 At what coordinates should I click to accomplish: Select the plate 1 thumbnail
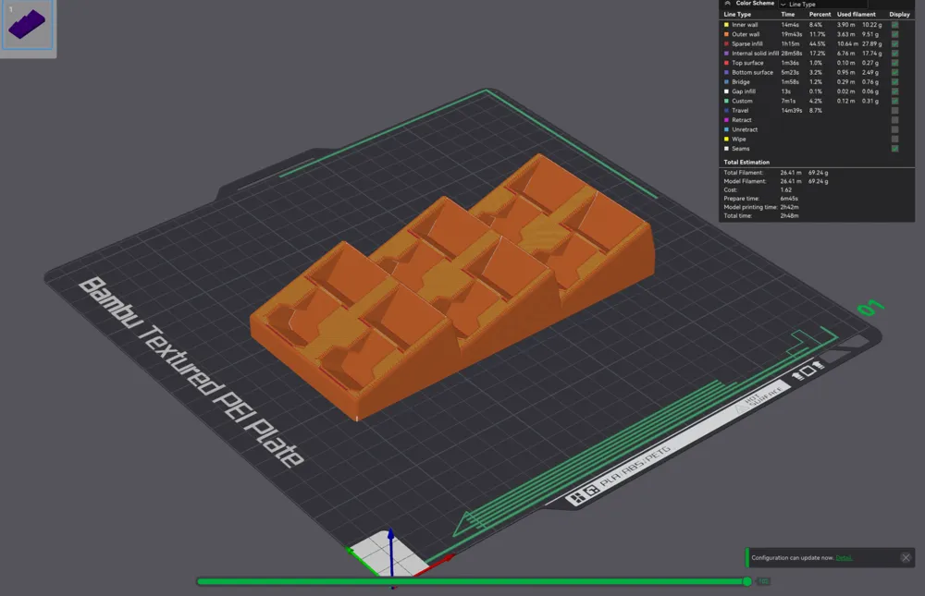[x=27, y=25]
